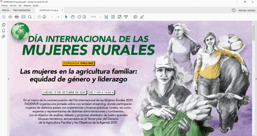Click the add comment bubble icon
The height and width of the screenshot is (136, 257).
tap(135, 17)
